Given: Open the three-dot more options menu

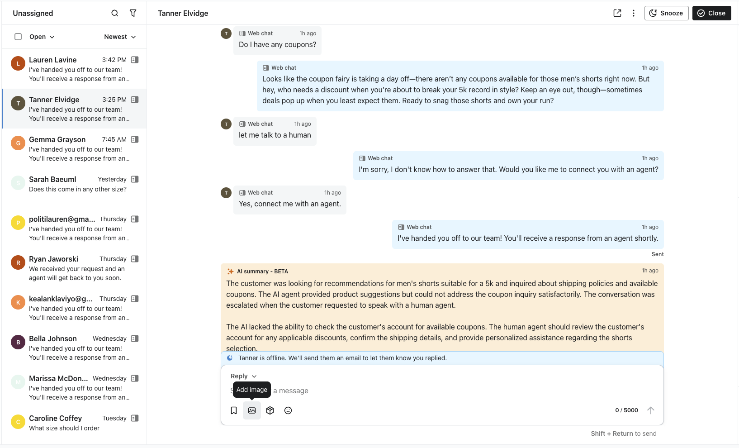Looking at the screenshot, I should (634, 13).
